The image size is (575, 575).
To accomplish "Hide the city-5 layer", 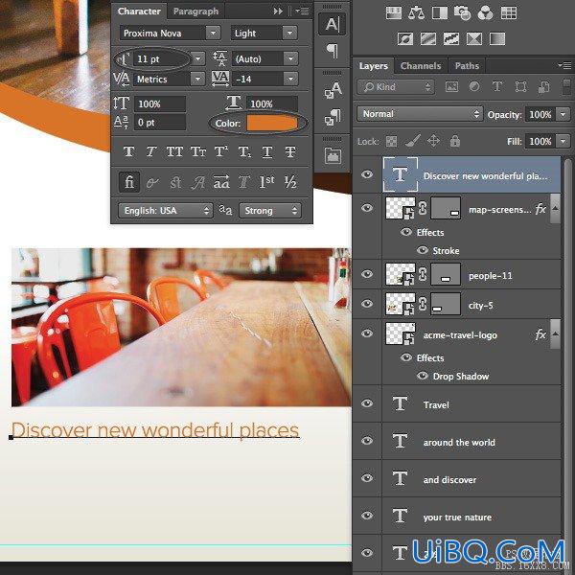I will pyautogui.click(x=367, y=304).
